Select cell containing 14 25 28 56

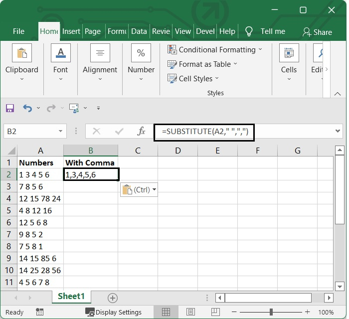(x=40, y=270)
